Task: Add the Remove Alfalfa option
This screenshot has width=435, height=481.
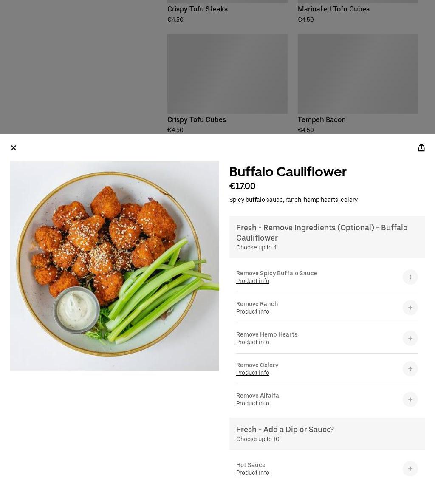Action: tap(410, 399)
